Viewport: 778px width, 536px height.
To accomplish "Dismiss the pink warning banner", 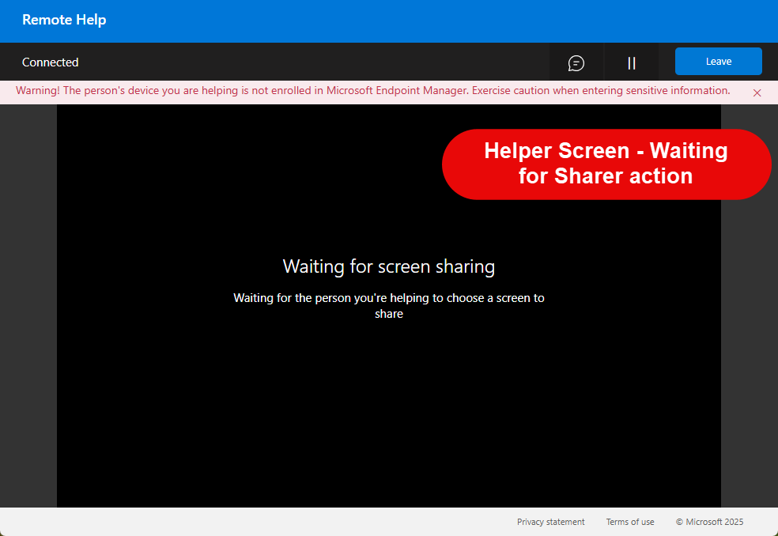I will 757,92.
